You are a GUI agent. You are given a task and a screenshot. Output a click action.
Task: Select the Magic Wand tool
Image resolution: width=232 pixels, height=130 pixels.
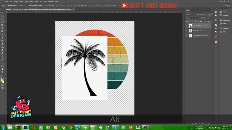coord(3,22)
